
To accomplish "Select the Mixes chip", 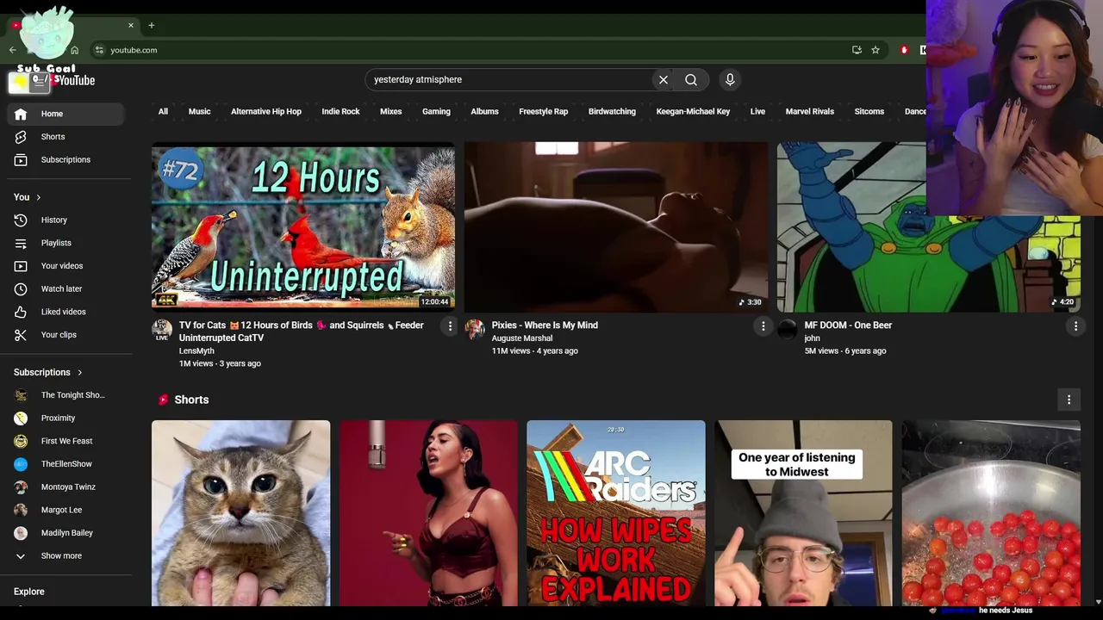I will point(391,111).
